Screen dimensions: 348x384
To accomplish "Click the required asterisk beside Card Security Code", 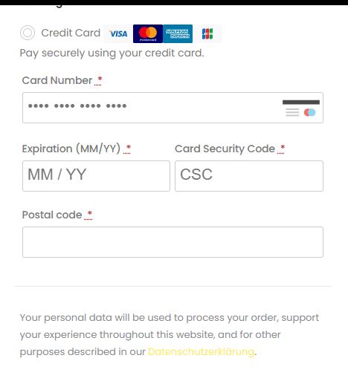I will [x=281, y=149].
